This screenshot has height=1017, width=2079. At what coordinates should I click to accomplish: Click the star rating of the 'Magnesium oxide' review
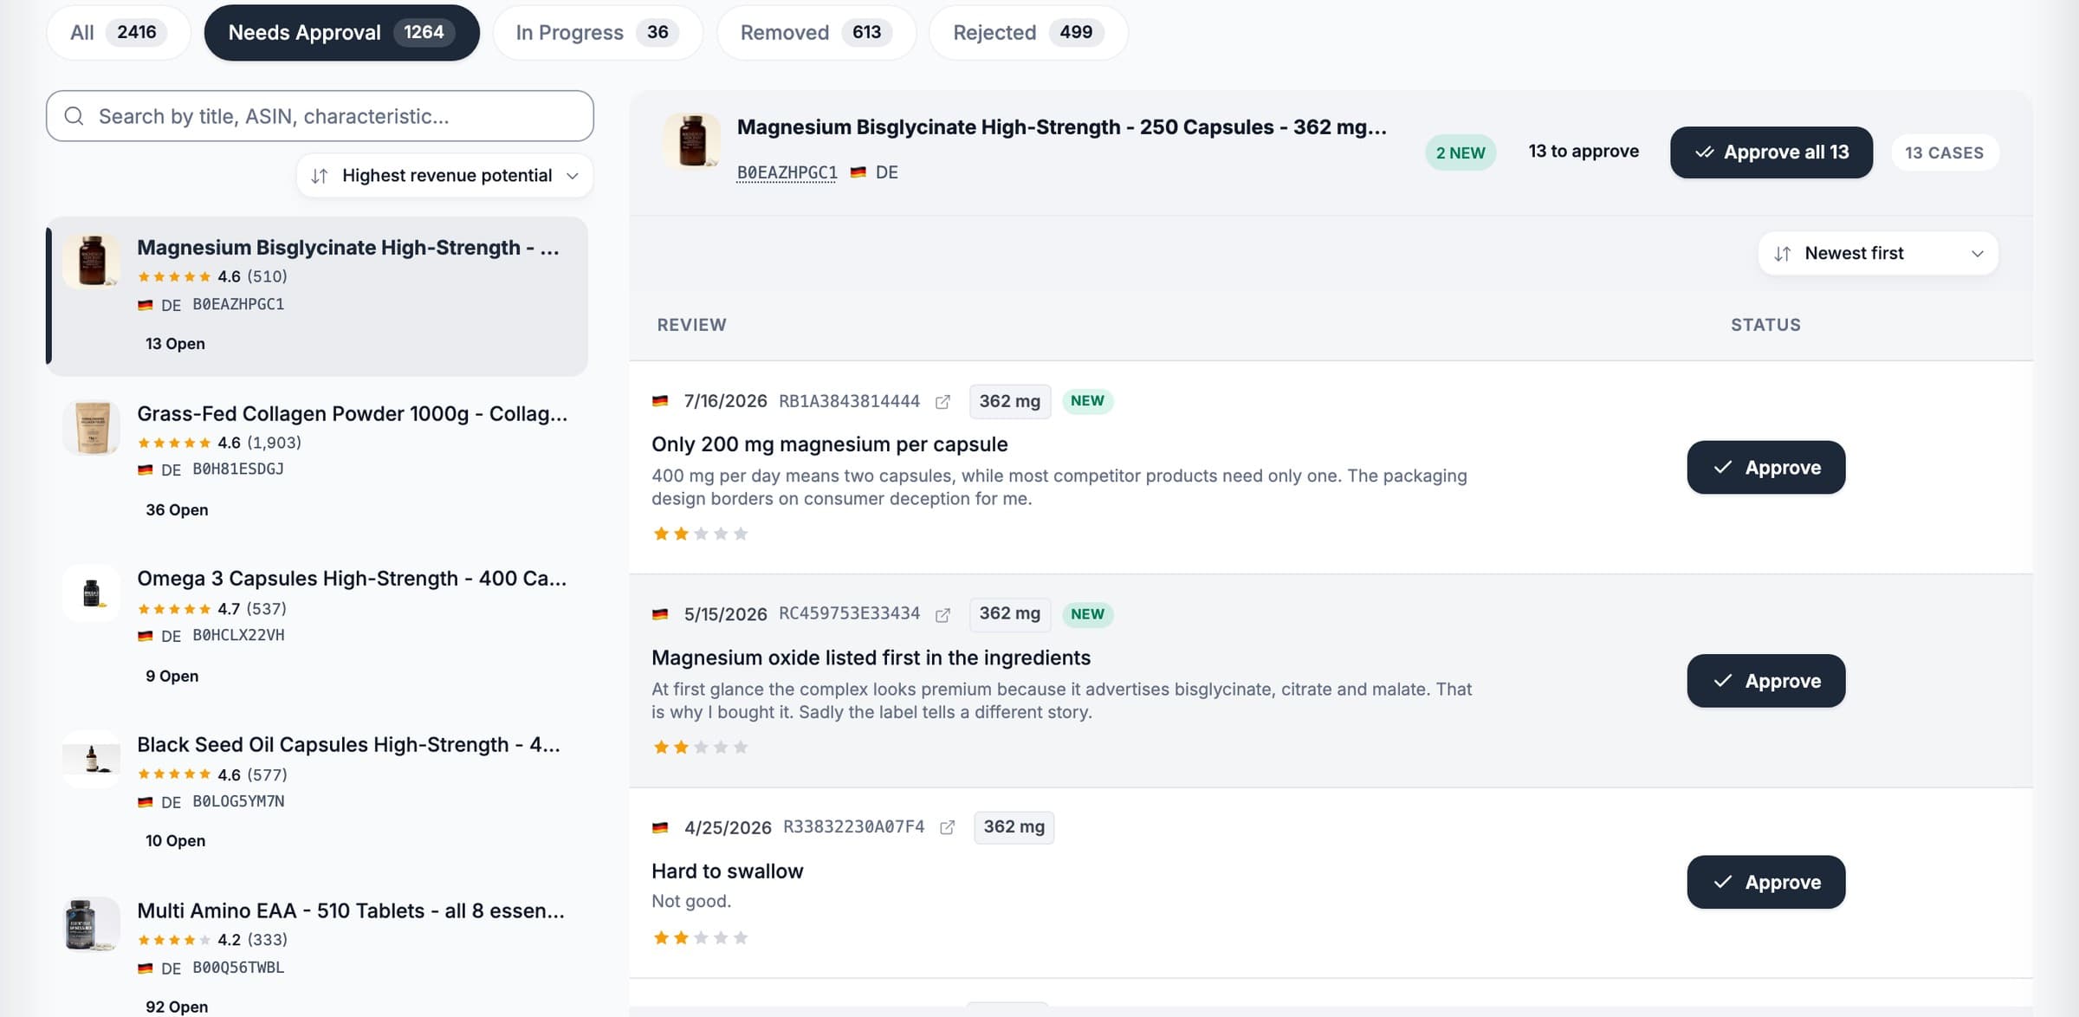(x=700, y=747)
